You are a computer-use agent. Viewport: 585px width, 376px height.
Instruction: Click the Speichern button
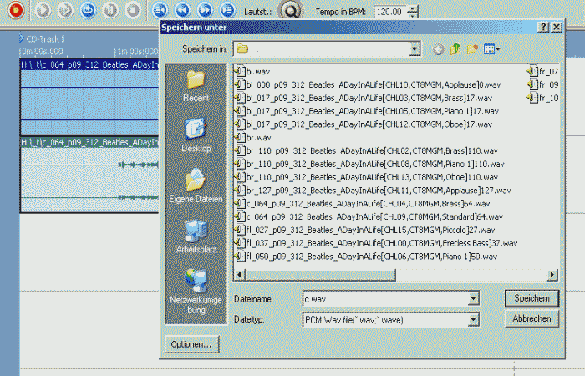tap(531, 298)
